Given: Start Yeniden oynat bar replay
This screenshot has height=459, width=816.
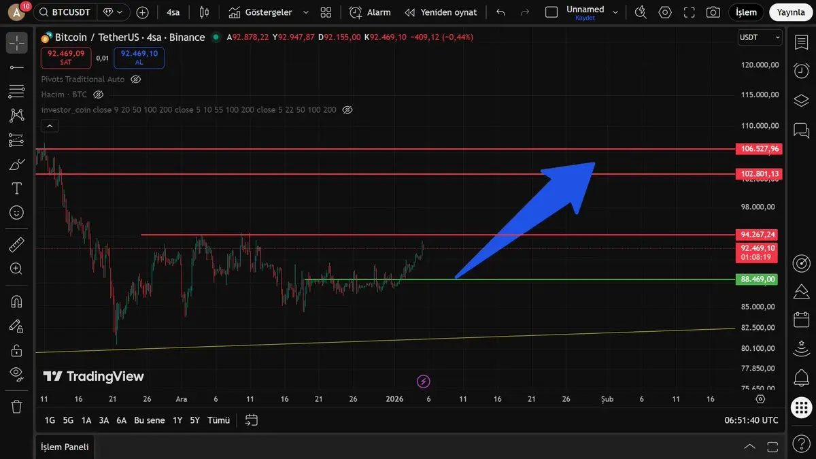Looking at the screenshot, I should 441,12.
